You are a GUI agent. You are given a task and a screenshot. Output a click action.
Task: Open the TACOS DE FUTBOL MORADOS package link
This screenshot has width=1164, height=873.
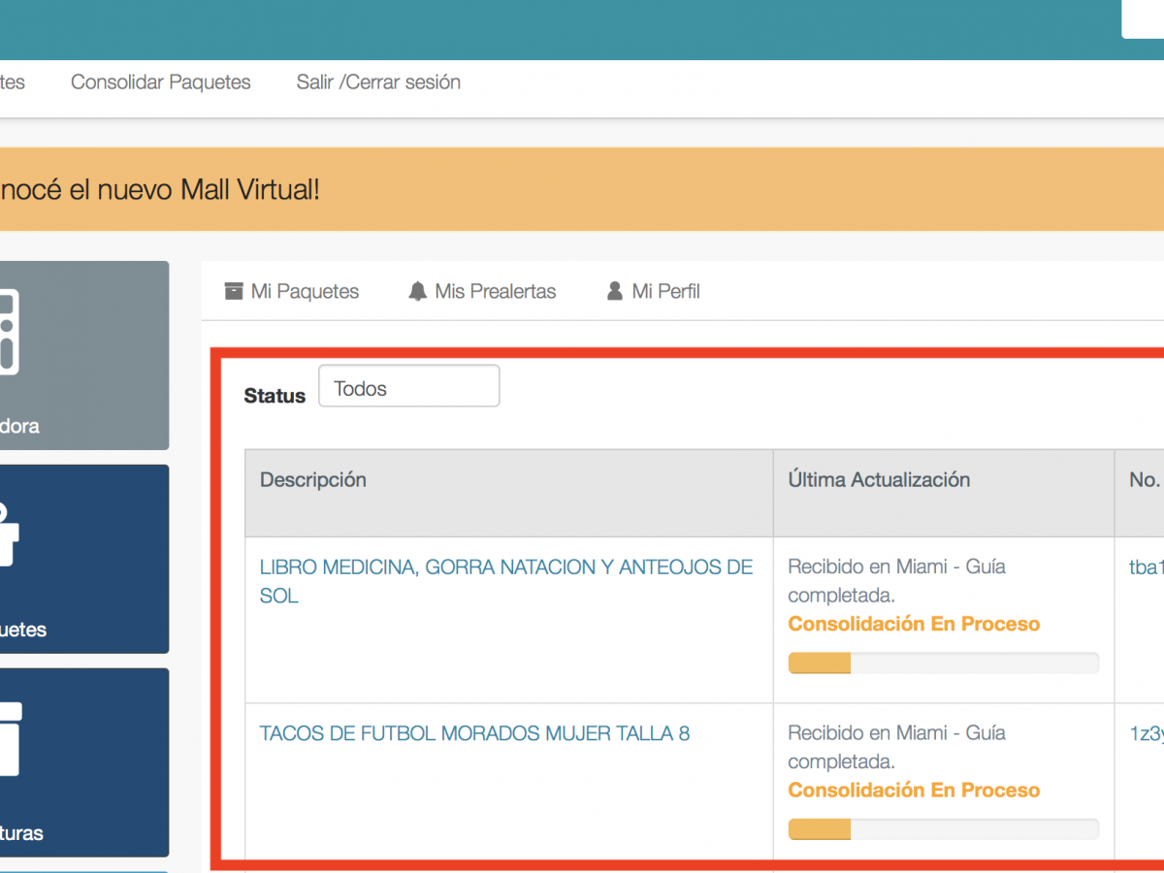point(474,733)
